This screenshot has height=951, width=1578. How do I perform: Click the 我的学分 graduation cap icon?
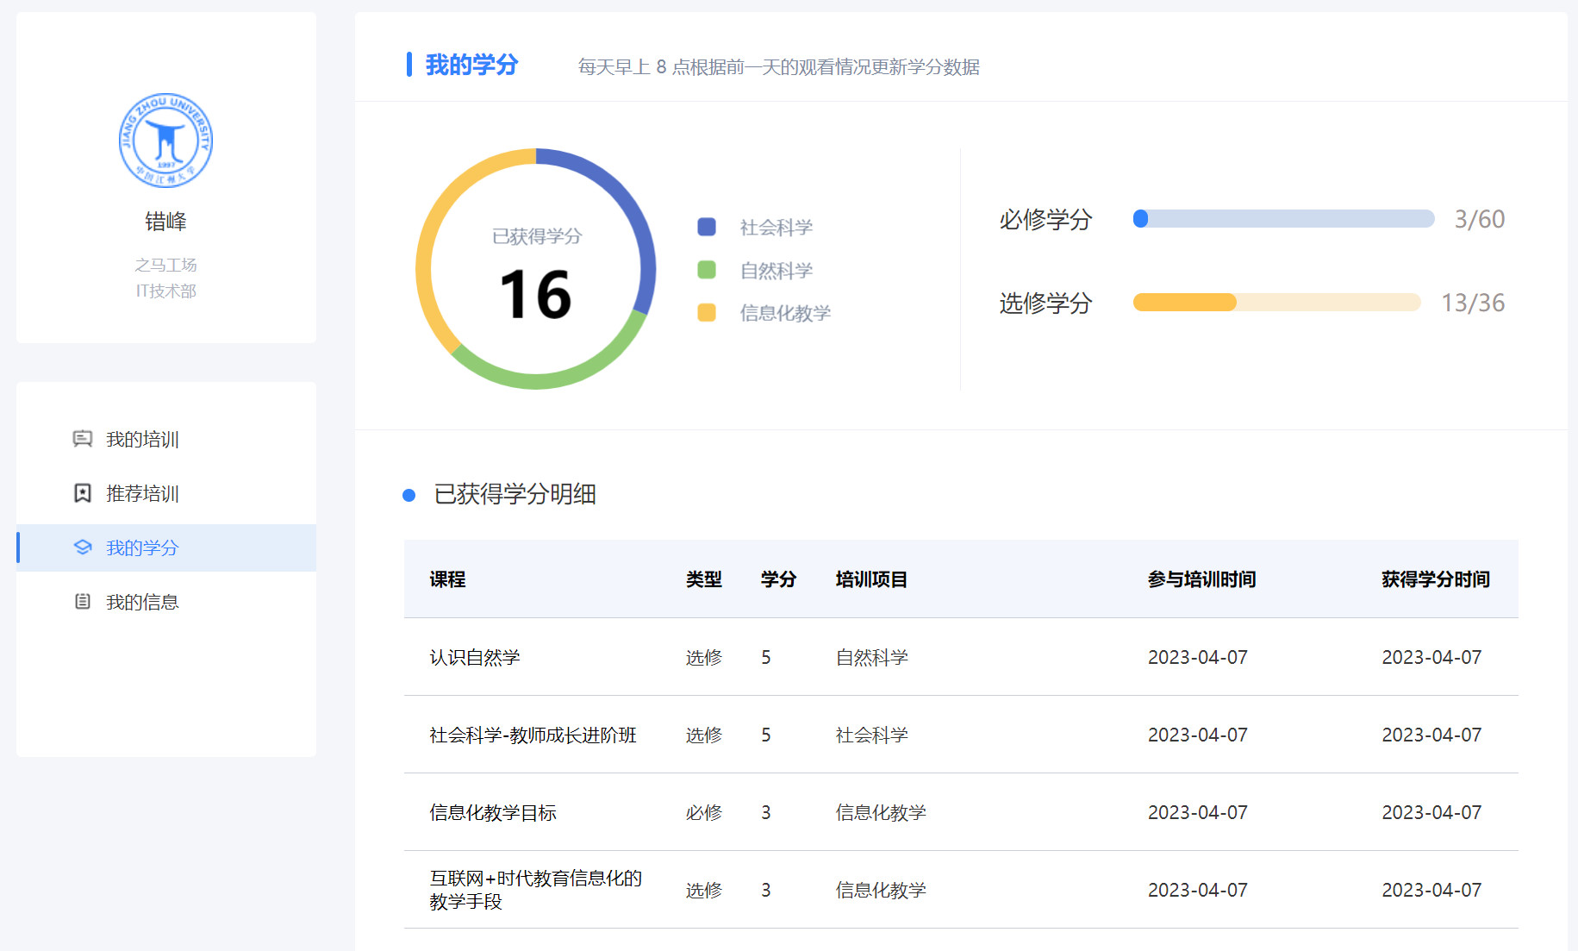[x=83, y=547]
